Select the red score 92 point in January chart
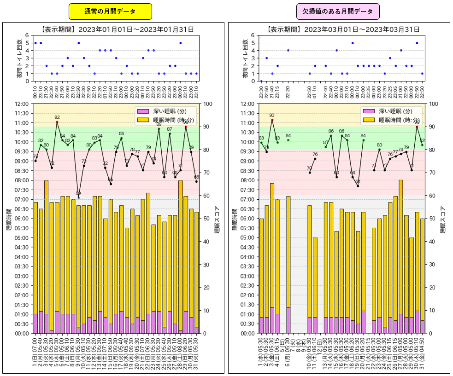This screenshot has height=376, width=453. pos(57,122)
